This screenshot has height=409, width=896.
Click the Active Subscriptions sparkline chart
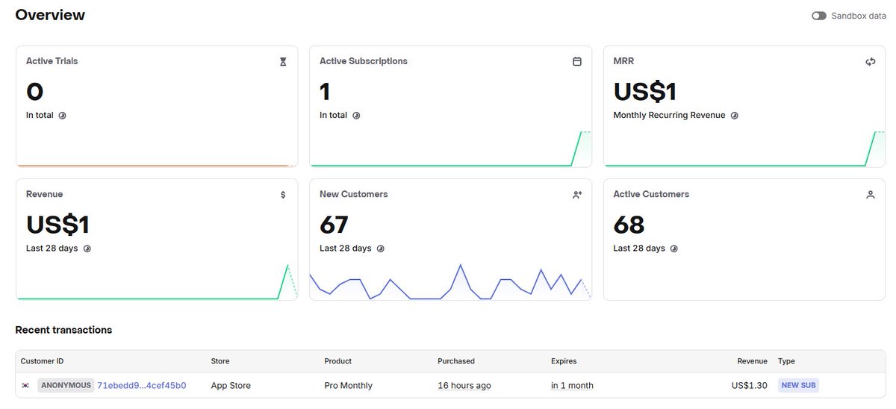point(450,149)
